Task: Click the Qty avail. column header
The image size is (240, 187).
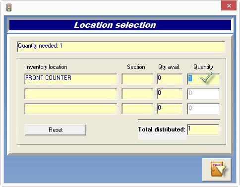Action: click(169, 67)
